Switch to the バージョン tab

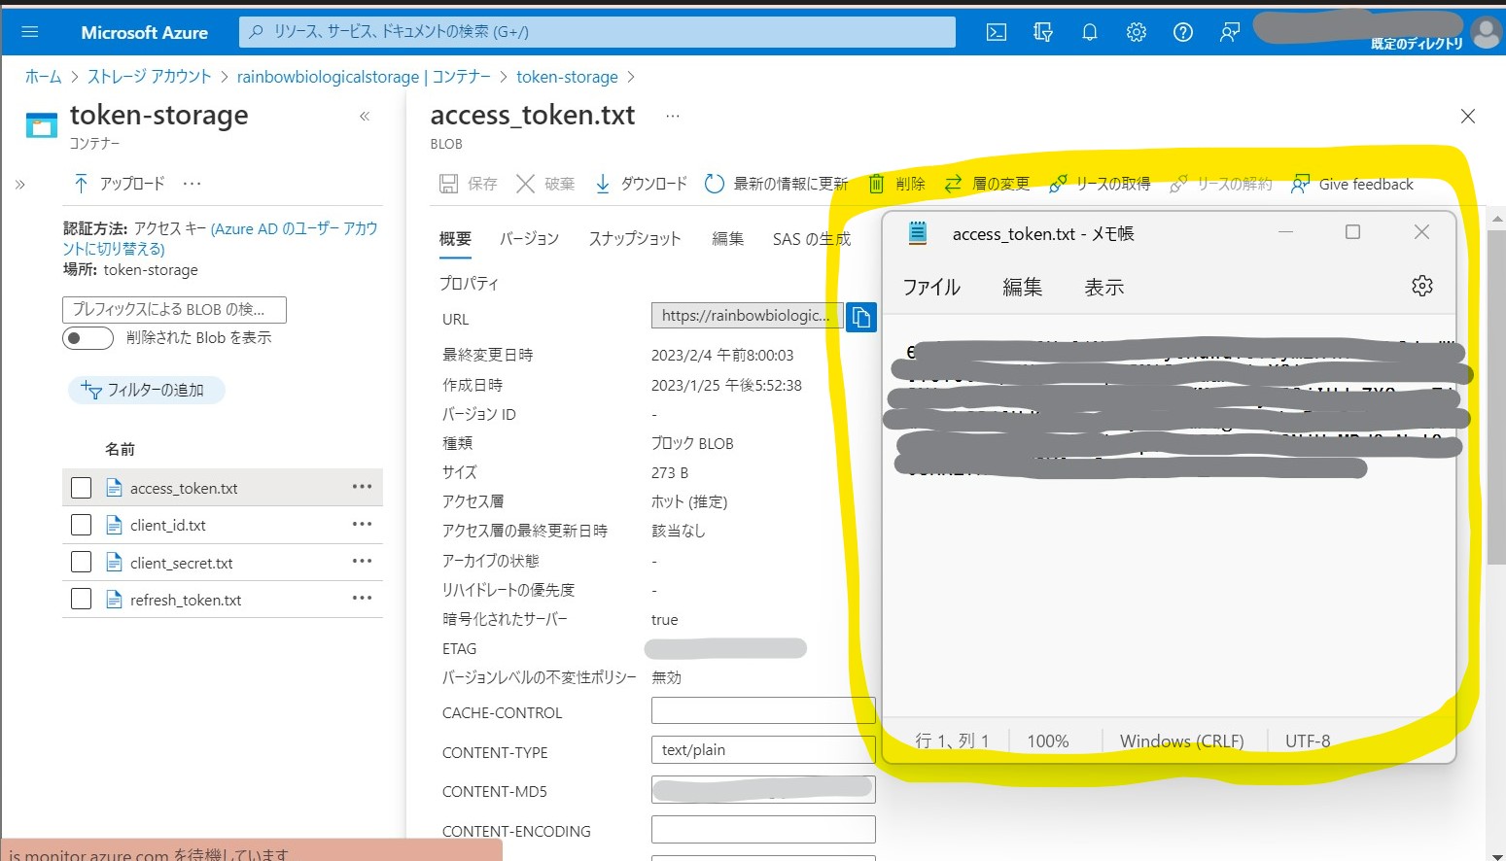529,239
